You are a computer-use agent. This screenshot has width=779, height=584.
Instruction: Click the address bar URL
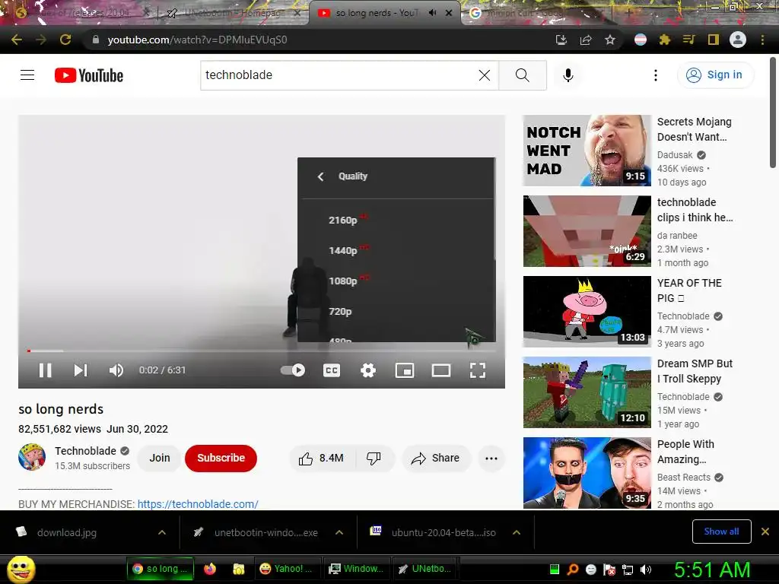197,40
